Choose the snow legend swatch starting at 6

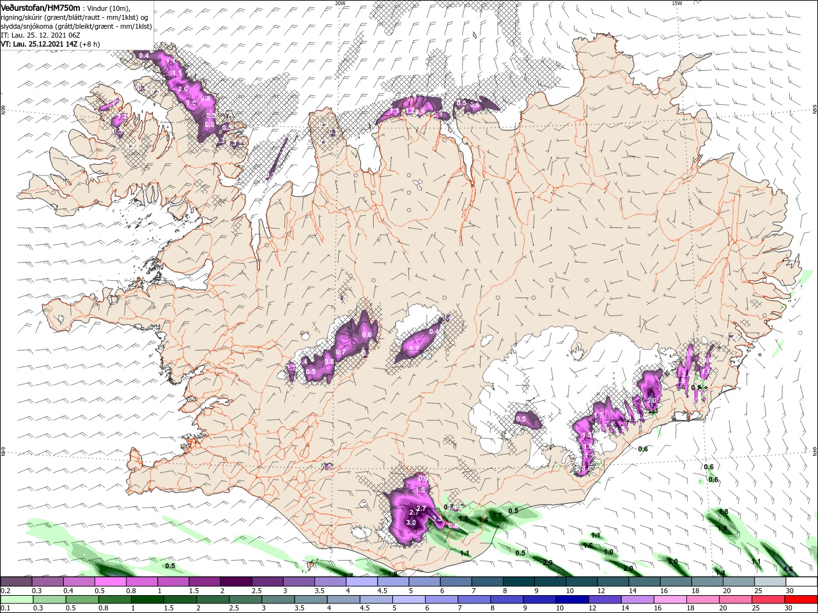point(456,582)
